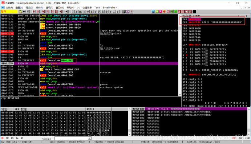Show Run trace via '...' button
251x144 pixels.
coord(114,12)
